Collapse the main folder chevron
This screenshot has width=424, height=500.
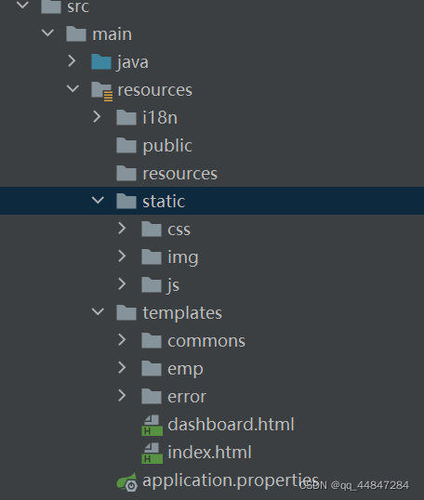(47, 33)
